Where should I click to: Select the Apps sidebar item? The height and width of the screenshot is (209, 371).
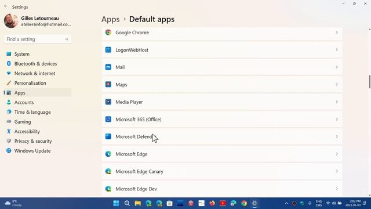pyautogui.click(x=38, y=93)
